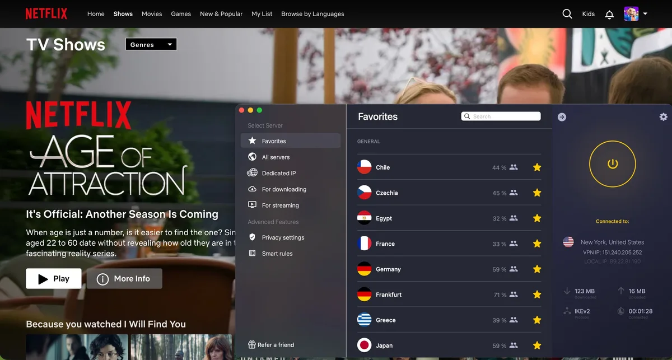
Task: Click the VPN server search field
Action: (x=501, y=116)
